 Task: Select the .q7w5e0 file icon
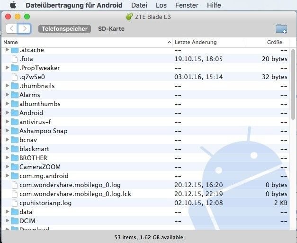[15, 77]
